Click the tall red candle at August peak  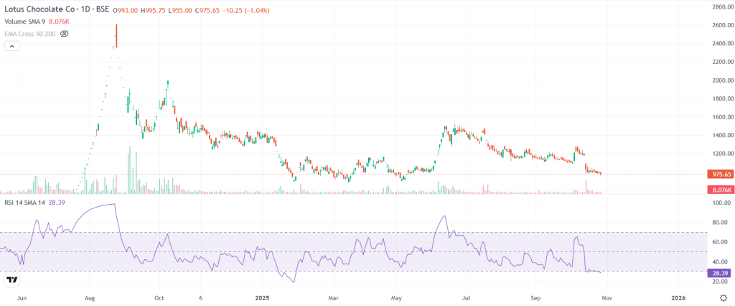[116, 36]
